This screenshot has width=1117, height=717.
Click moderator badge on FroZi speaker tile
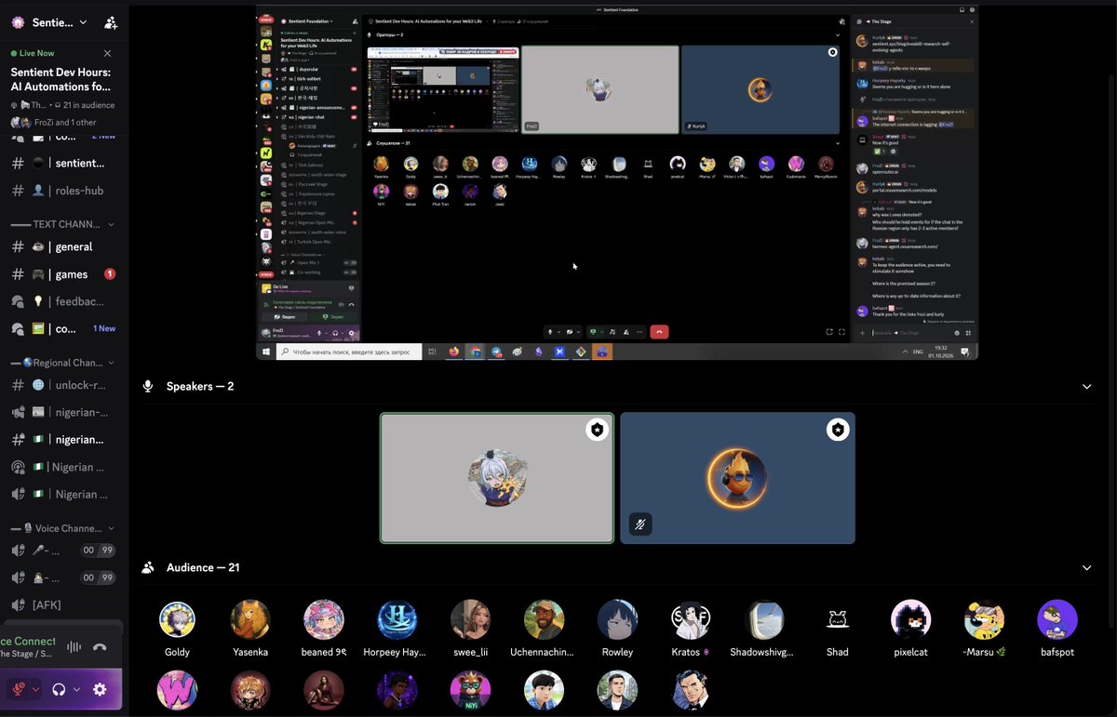coord(597,430)
